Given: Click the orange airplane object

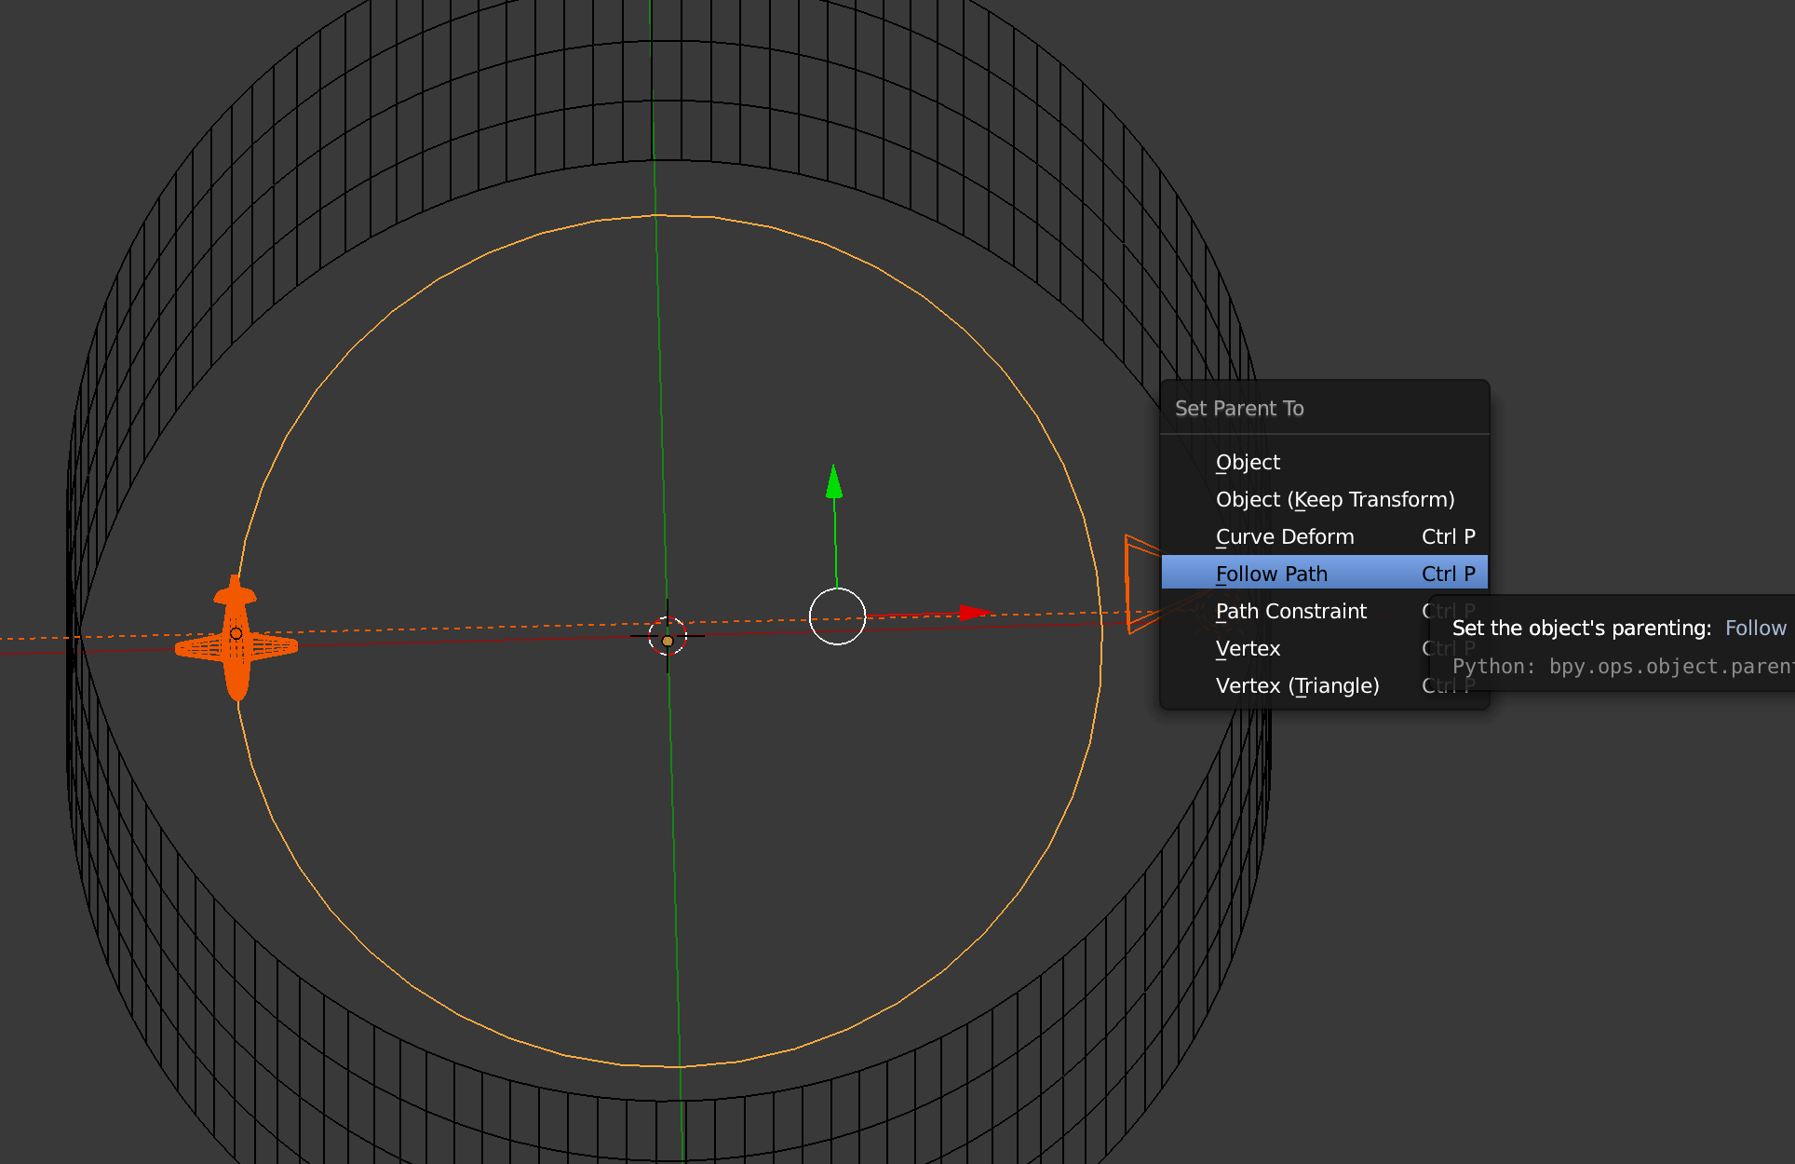Looking at the screenshot, I should [236, 639].
